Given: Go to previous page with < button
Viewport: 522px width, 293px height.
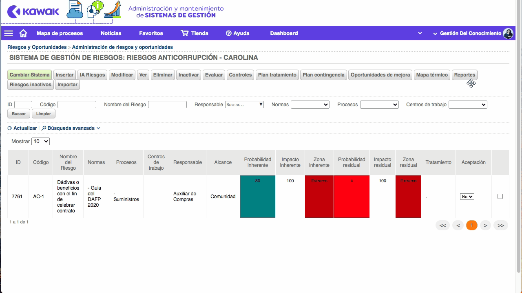Looking at the screenshot, I should [x=458, y=225].
